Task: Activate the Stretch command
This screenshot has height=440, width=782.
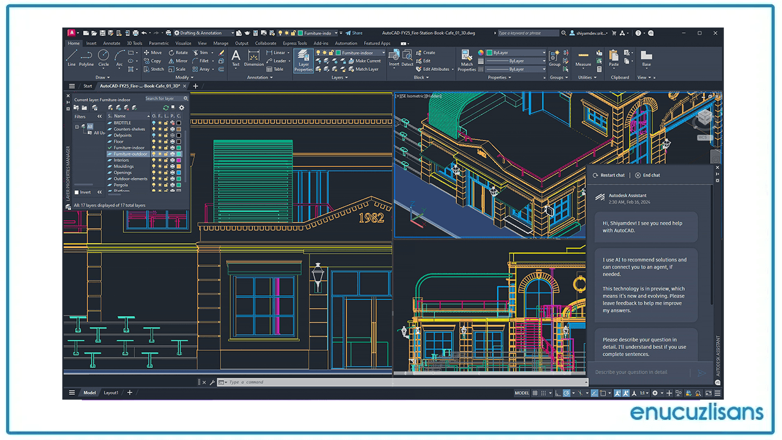Action: click(153, 69)
